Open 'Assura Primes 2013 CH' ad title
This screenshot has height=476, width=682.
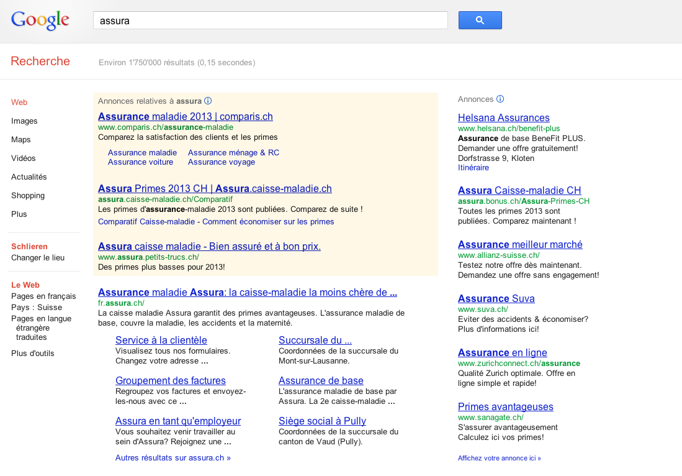(x=215, y=188)
